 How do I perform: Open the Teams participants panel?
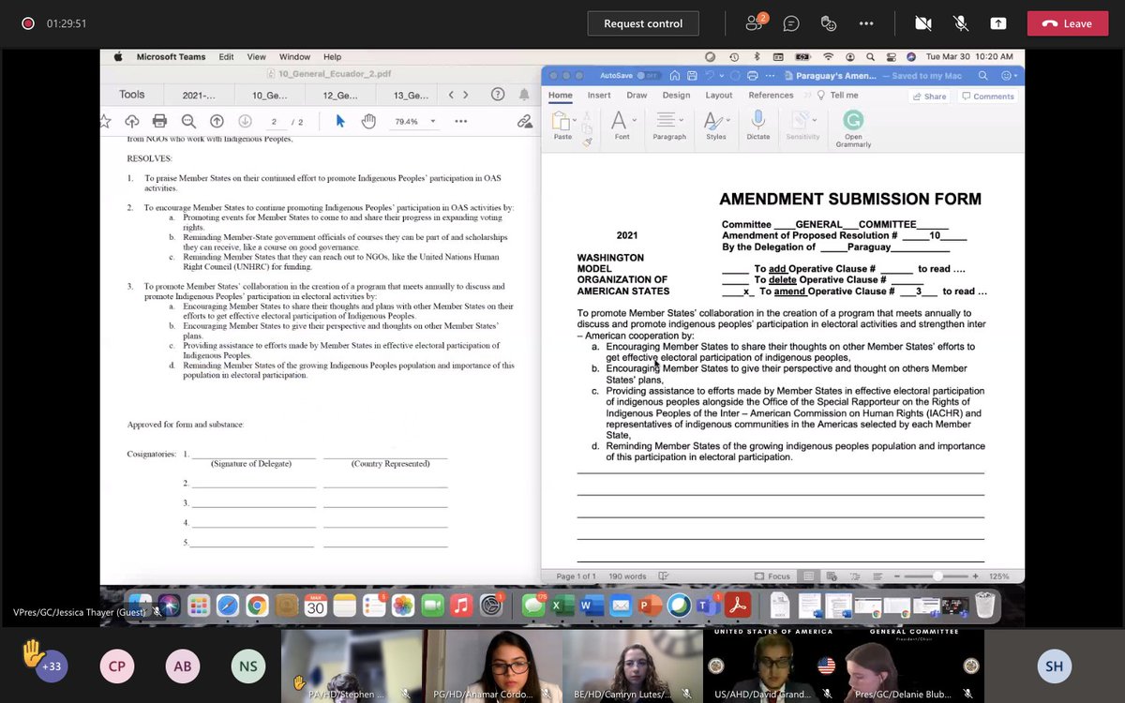click(x=755, y=23)
